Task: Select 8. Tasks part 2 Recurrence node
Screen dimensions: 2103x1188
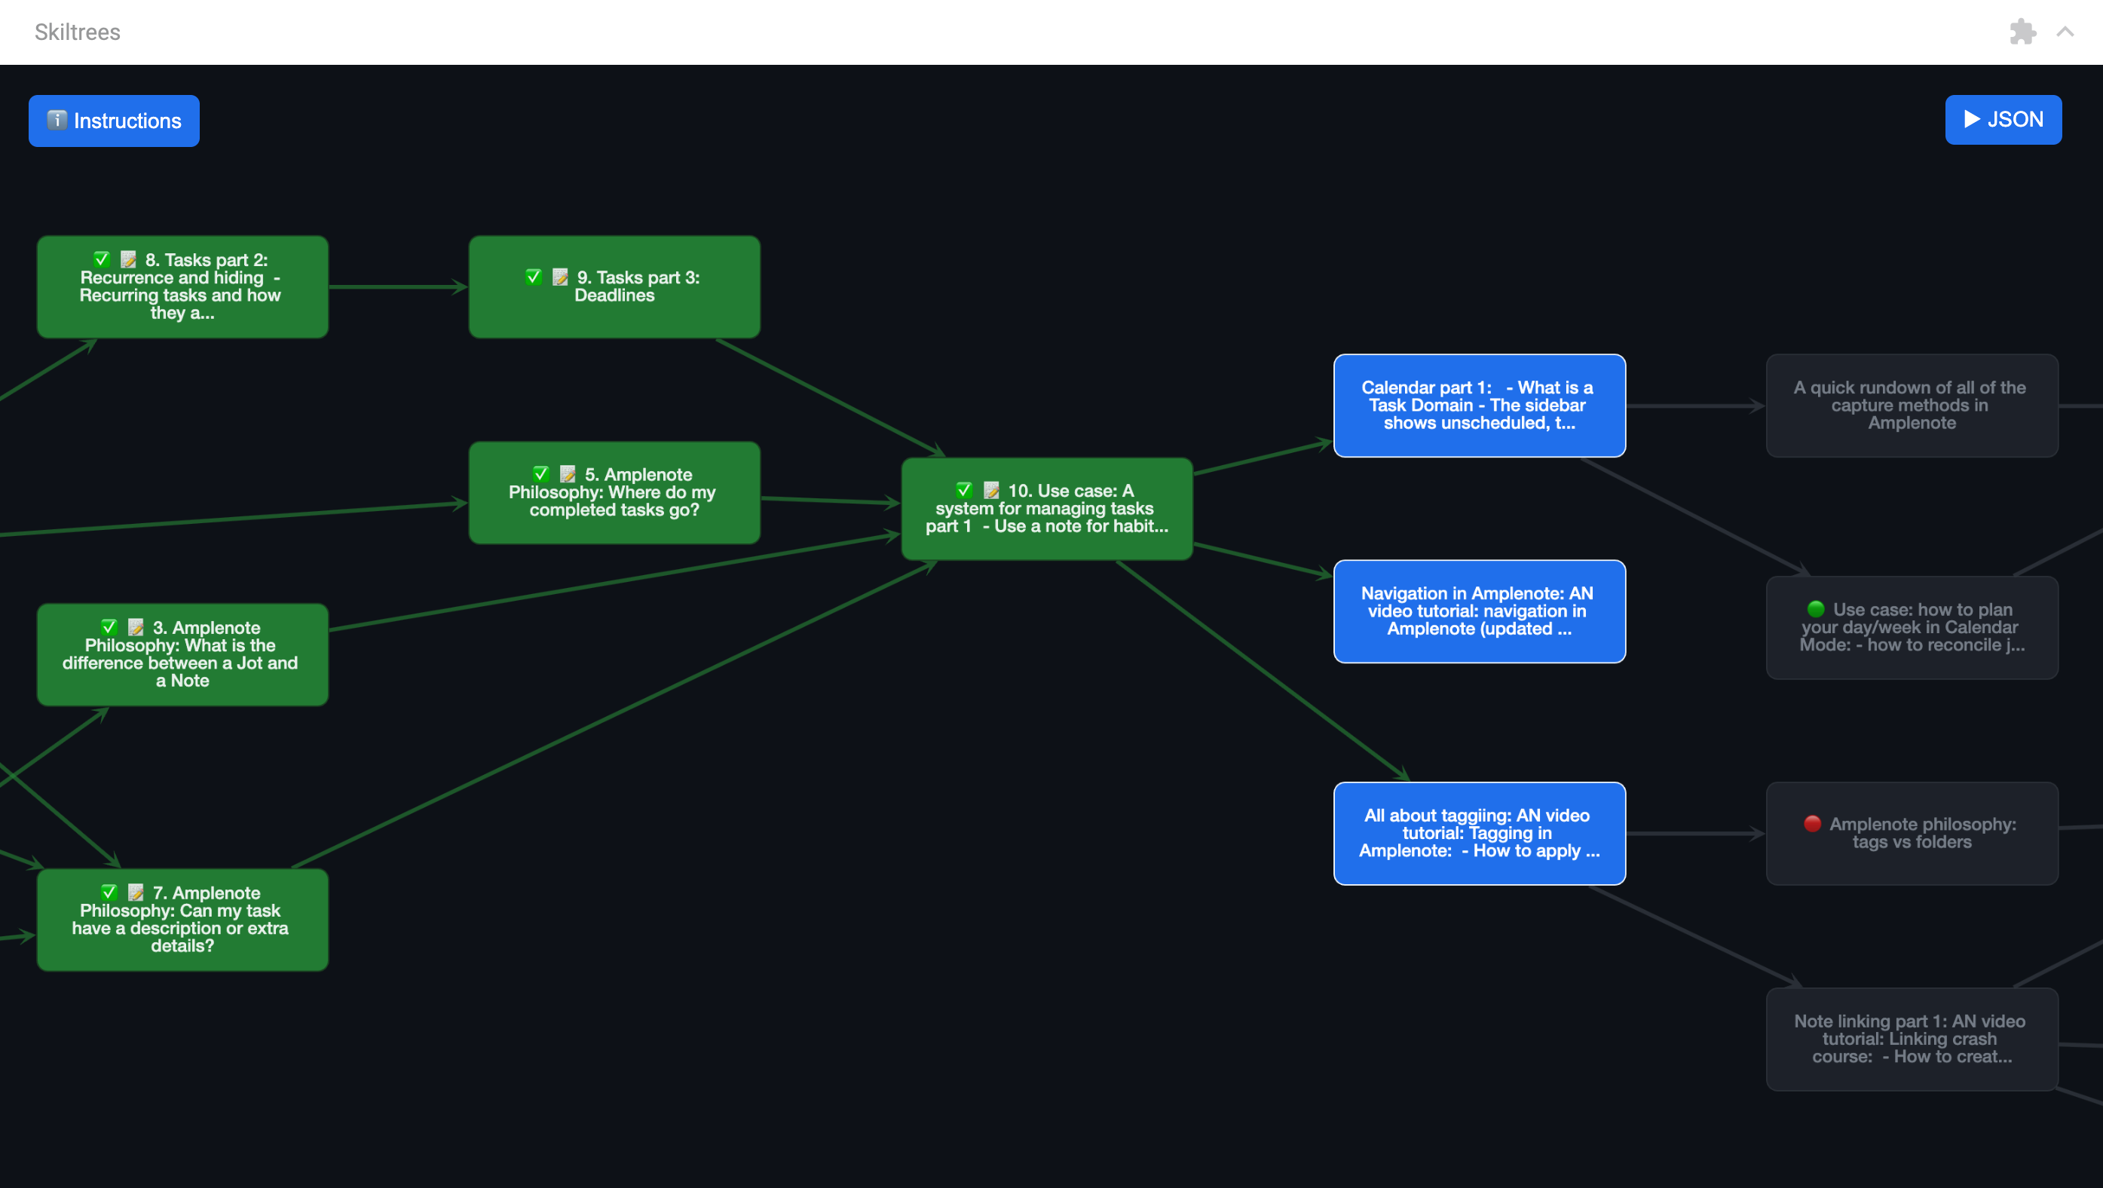Action: click(x=183, y=287)
